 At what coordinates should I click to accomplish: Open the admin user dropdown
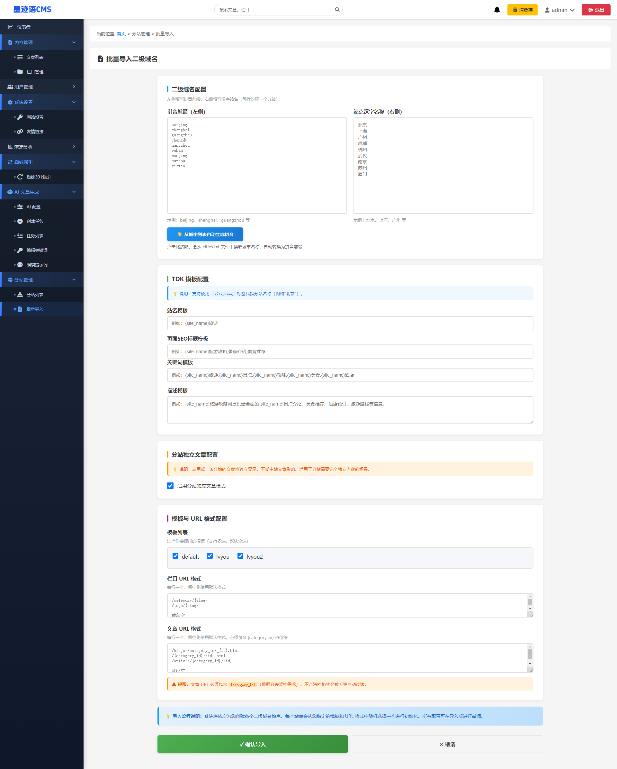(559, 10)
